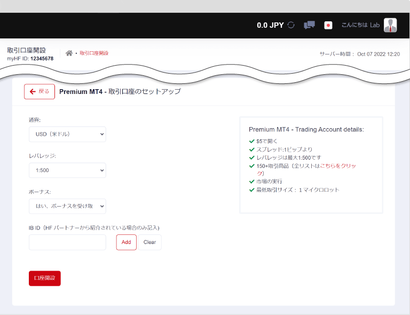Screen dimensions: 410x315
Task: Go back with the 戻る button
Action: 40,91
